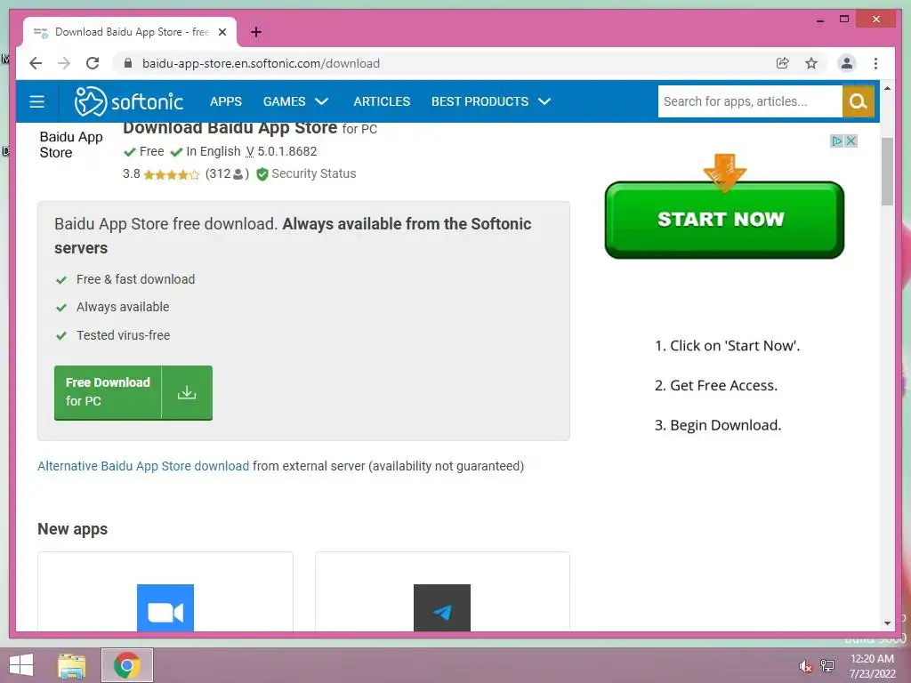Open the ARTICLES menu item
This screenshot has width=911, height=683.
(x=382, y=101)
